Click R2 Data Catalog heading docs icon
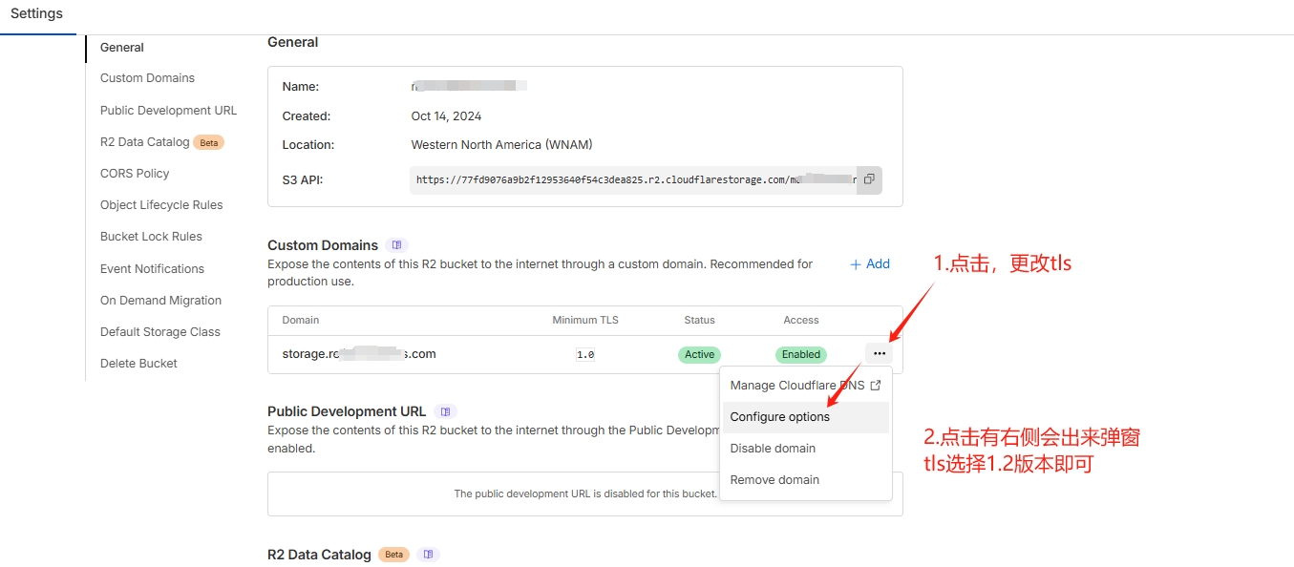This screenshot has width=1294, height=567. [x=428, y=555]
